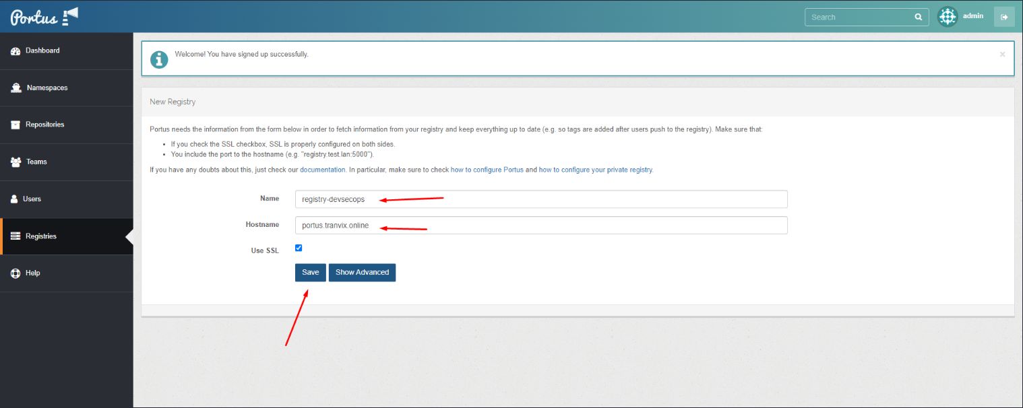This screenshot has width=1023, height=408.
Task: Click the search magnifier icon
Action: (x=918, y=18)
